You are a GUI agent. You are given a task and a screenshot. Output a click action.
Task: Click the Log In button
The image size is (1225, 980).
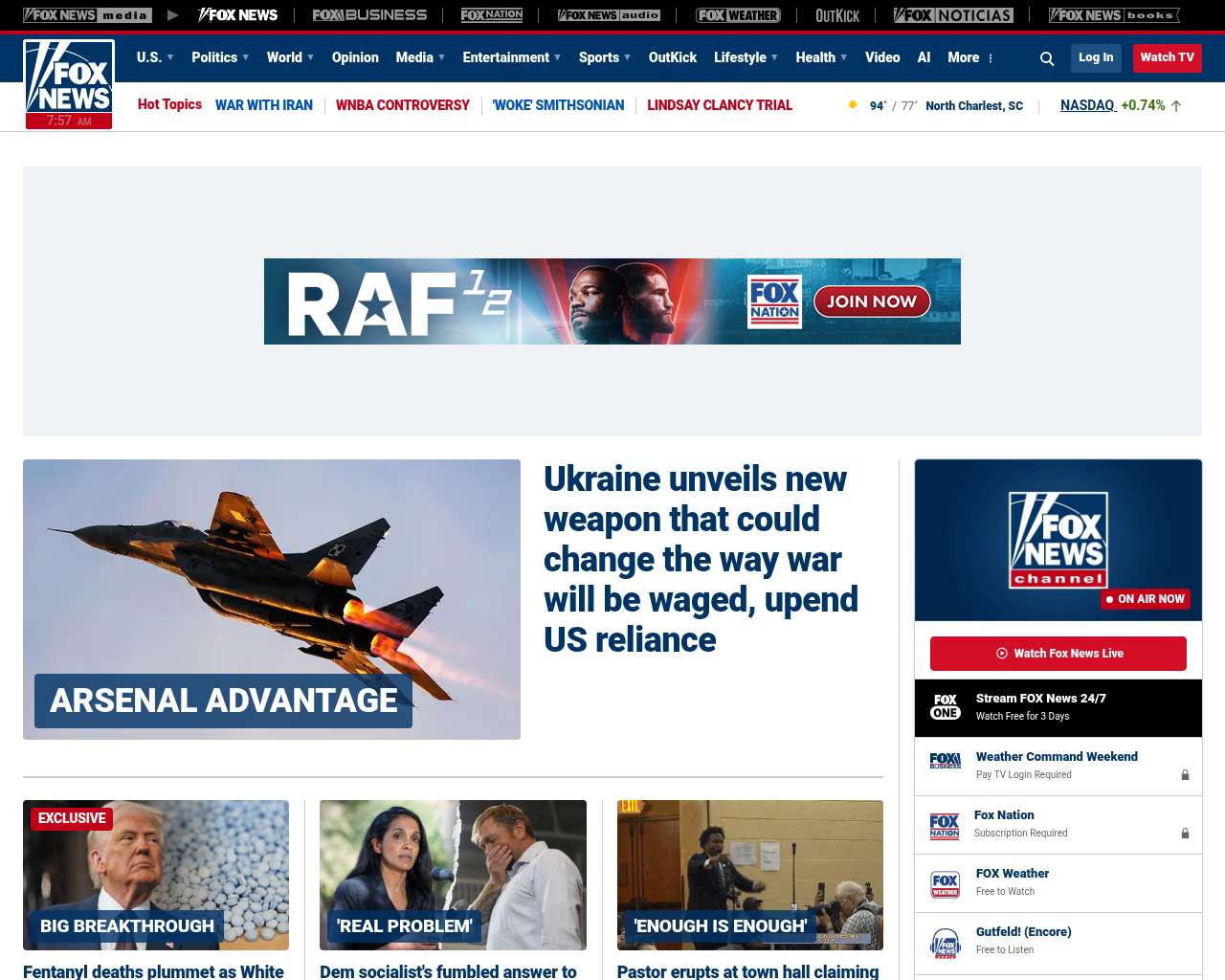click(1096, 57)
